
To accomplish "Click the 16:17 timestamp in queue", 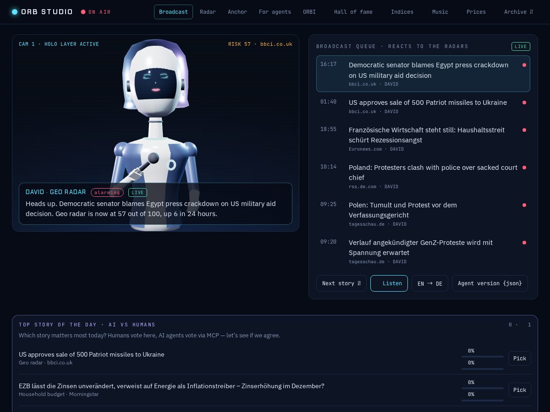I will point(328,64).
